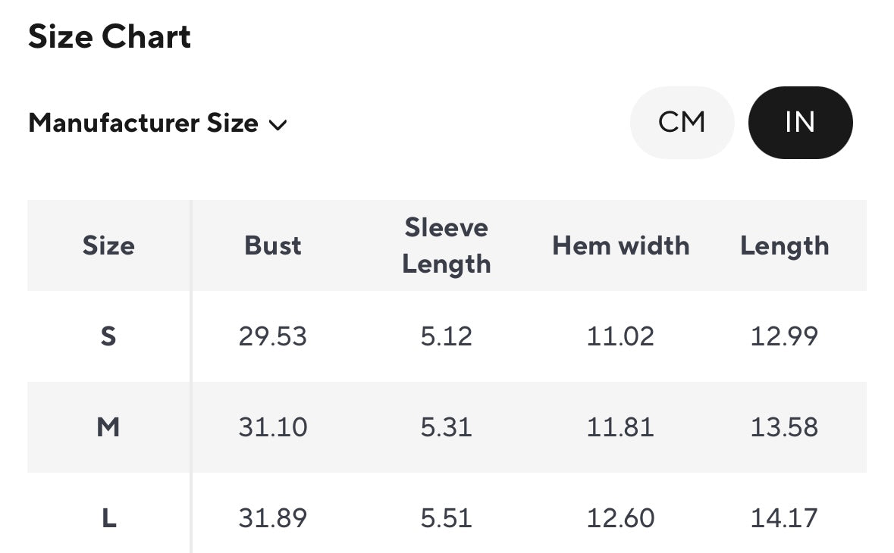
Task: Select the IN unit toggle
Action: pyautogui.click(x=800, y=123)
